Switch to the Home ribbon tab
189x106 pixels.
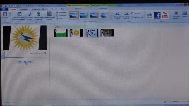point(13,9)
